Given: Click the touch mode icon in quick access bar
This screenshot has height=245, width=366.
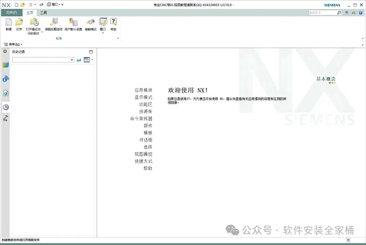Looking at the screenshot, I should (41, 5).
